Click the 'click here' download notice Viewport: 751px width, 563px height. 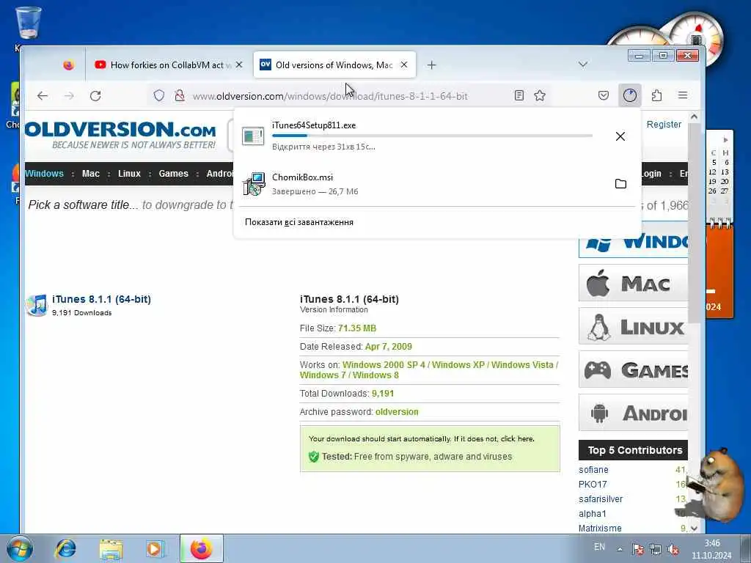(x=517, y=438)
